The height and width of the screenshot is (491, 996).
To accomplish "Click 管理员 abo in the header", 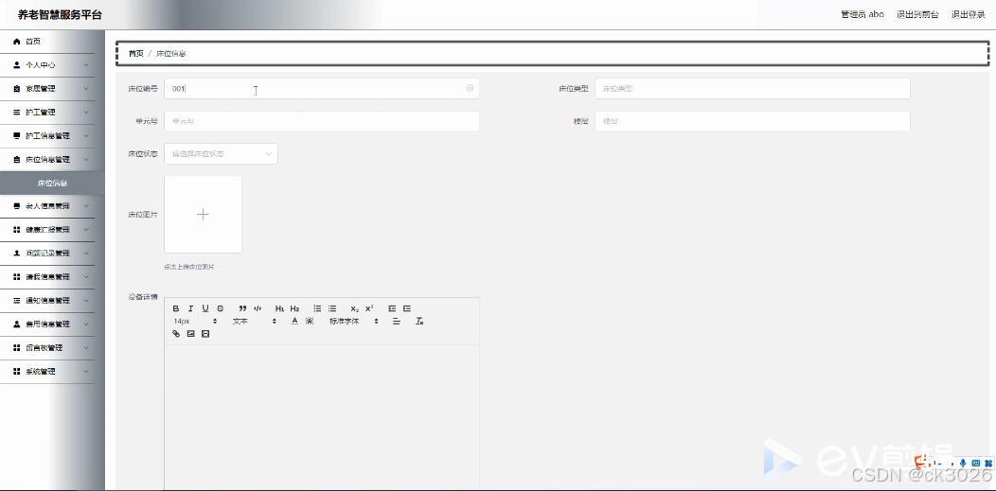I will point(862,14).
